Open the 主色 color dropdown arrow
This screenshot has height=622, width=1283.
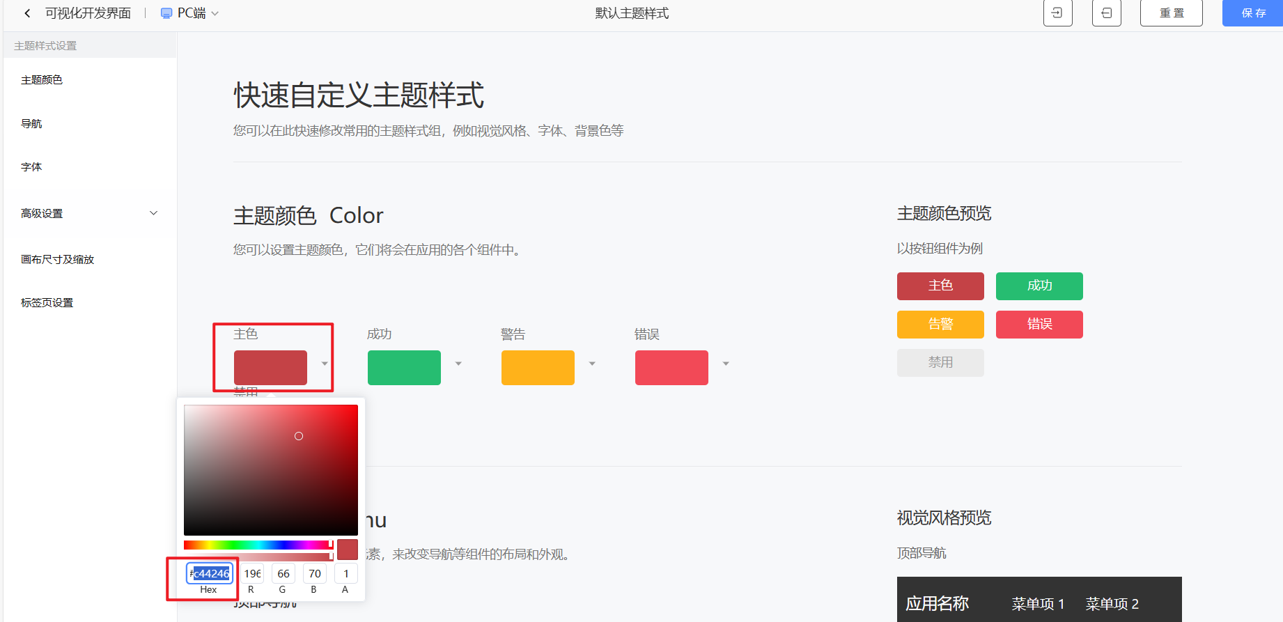click(x=325, y=364)
